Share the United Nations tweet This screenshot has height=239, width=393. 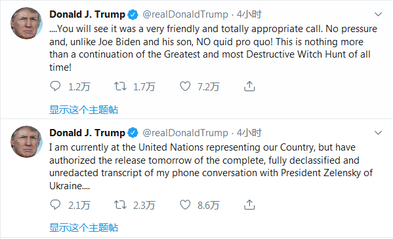pyautogui.click(x=249, y=204)
